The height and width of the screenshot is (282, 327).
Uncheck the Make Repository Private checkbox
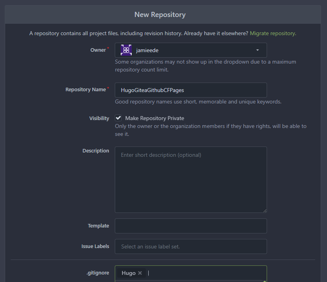[118, 118]
